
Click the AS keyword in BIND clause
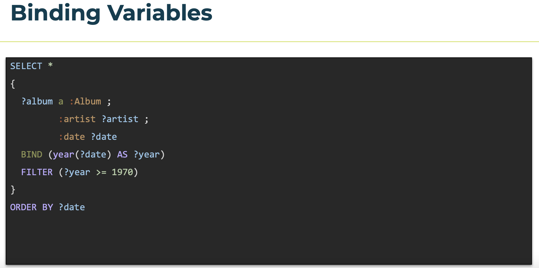coord(122,154)
